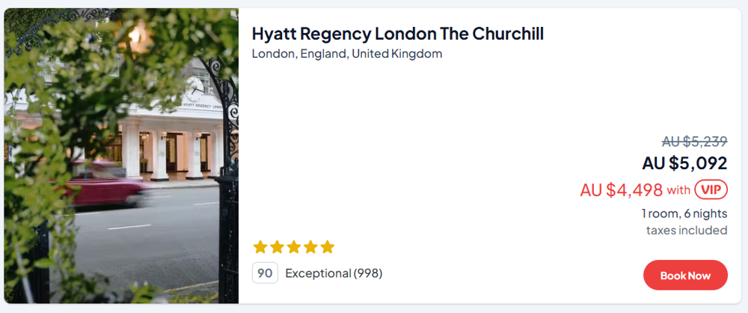Click the fifth gold rating star
Image resolution: width=748 pixels, height=313 pixels.
[327, 247]
